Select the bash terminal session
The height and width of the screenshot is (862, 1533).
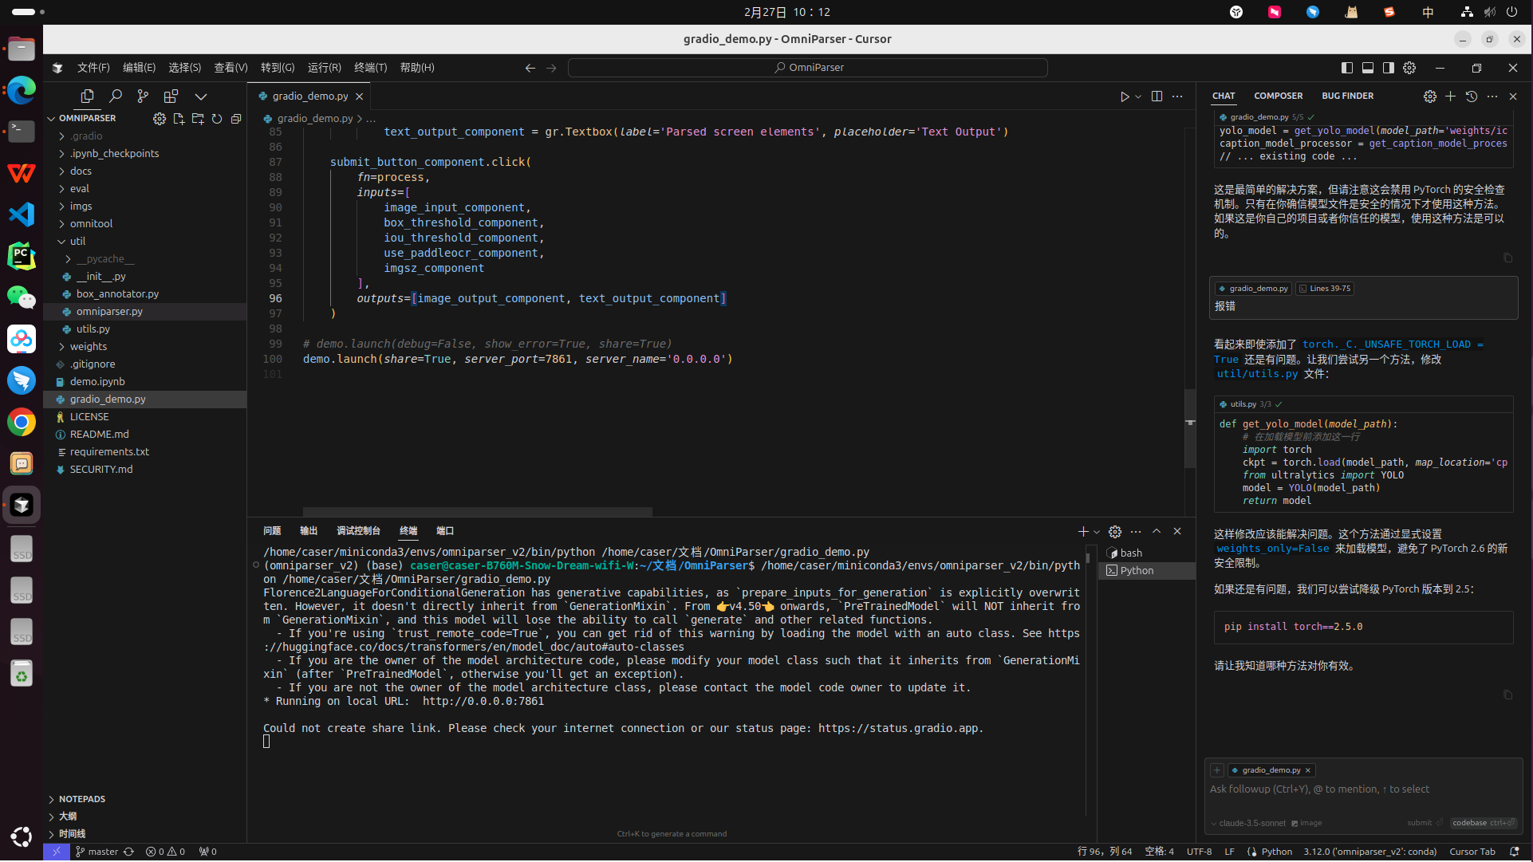[1130, 553]
